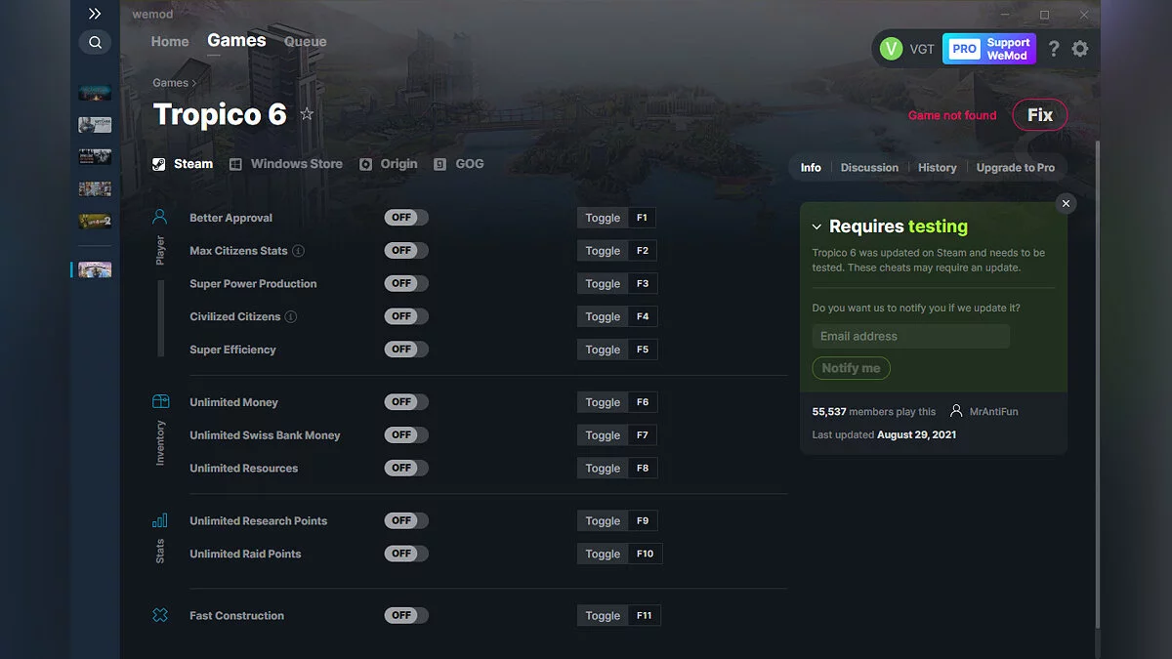Toggle Better Approval switch
Viewport: 1172px width, 659px height.
pos(406,218)
